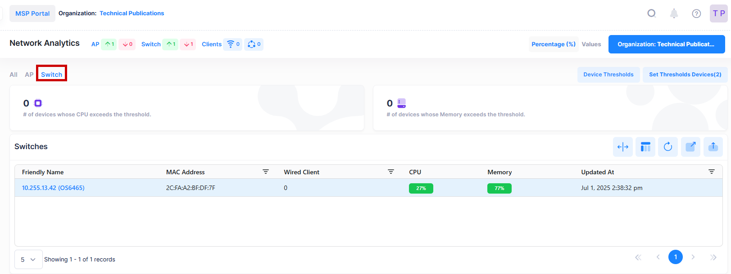Click the fit columns width icon

[x=623, y=147]
